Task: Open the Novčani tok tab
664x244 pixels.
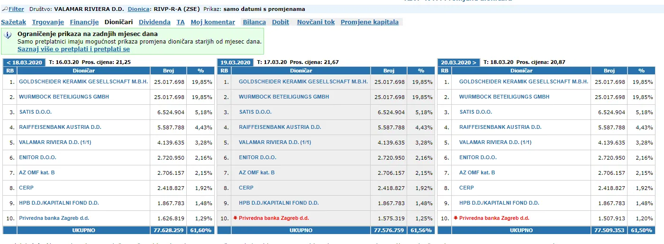Action: 316,22
